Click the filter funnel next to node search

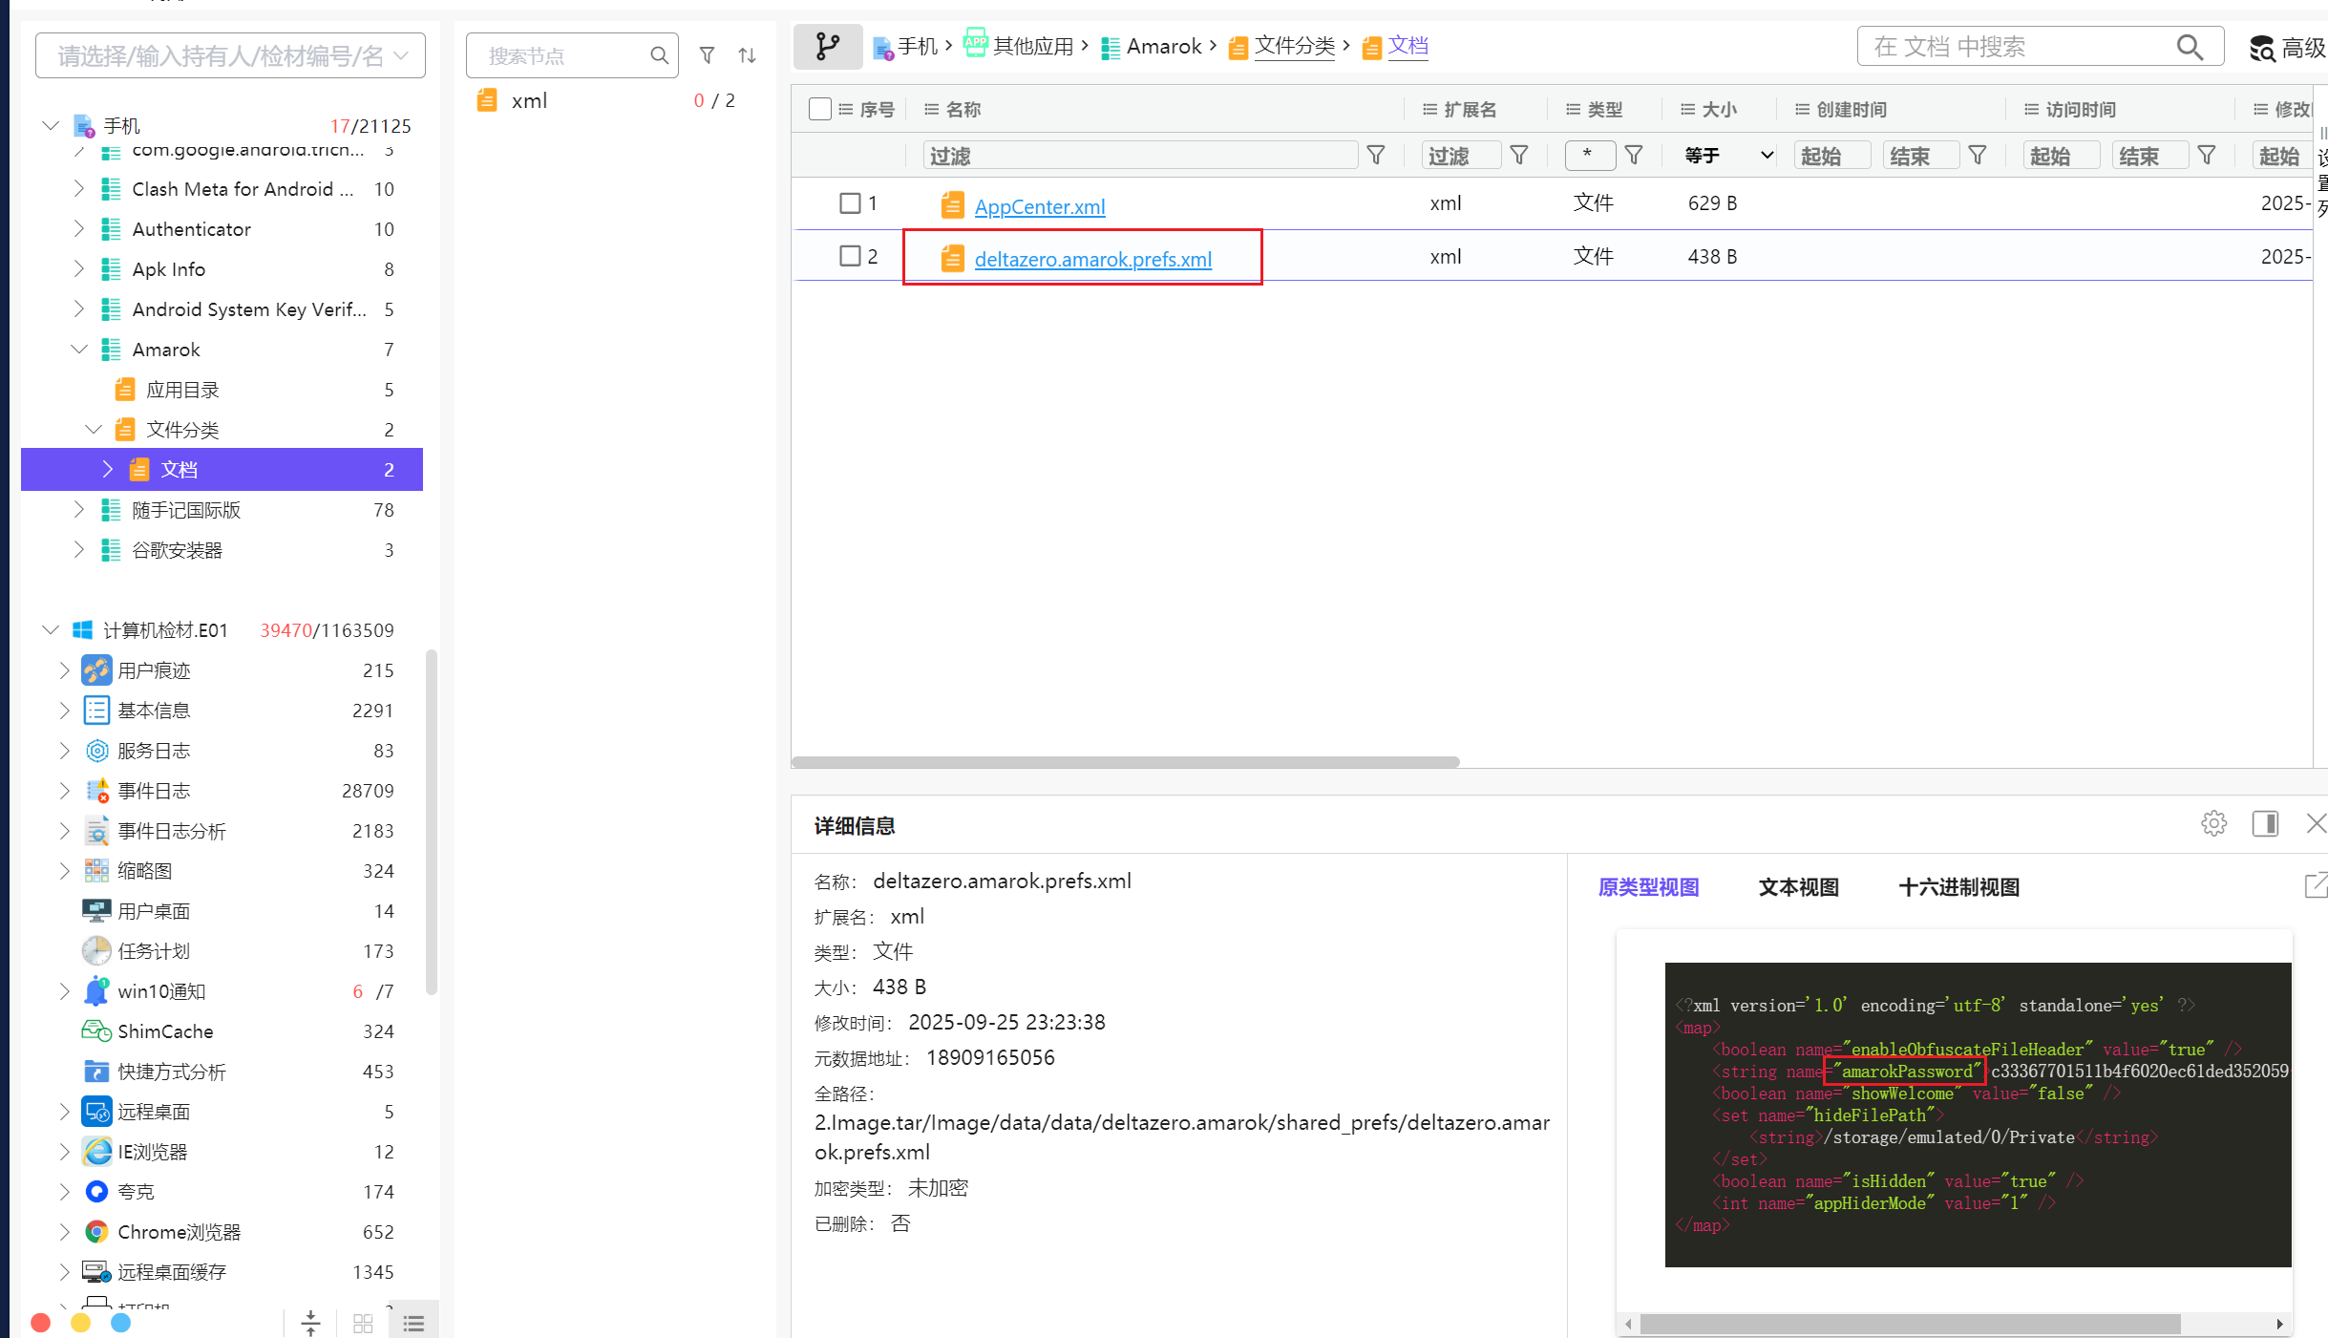pos(707,55)
